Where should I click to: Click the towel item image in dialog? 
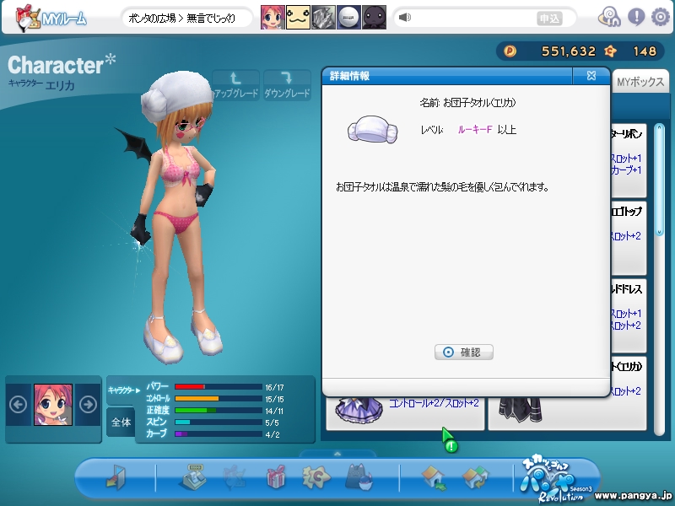[372, 129]
